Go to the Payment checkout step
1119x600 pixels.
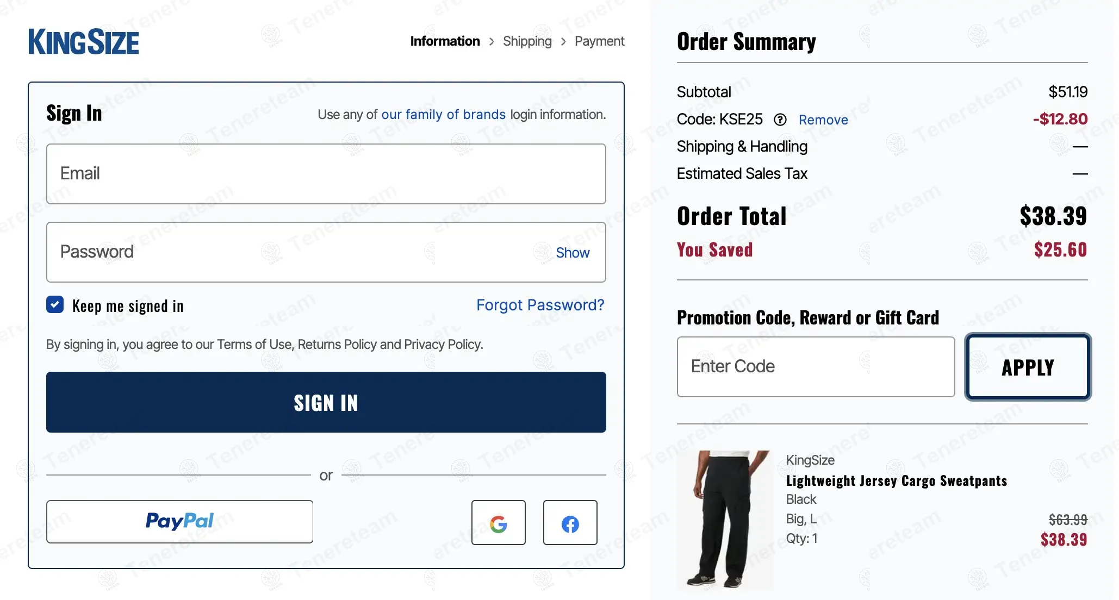(x=599, y=41)
